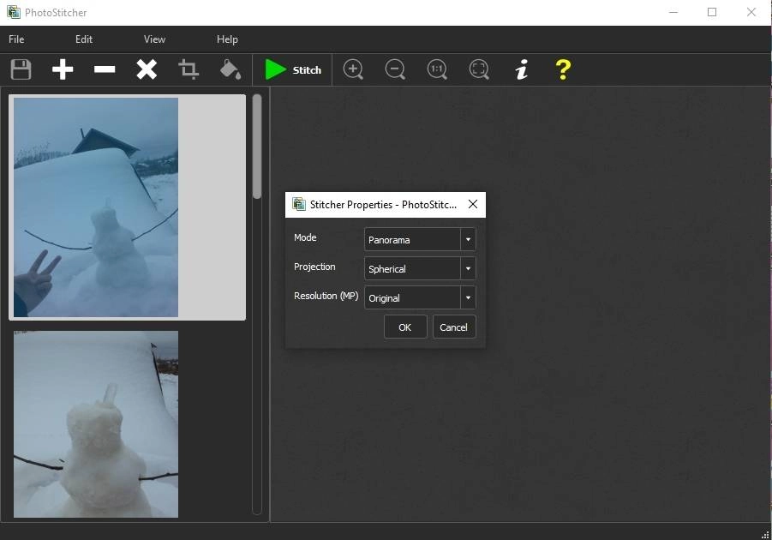
Task: Open help with yellow question mark
Action: (x=563, y=69)
